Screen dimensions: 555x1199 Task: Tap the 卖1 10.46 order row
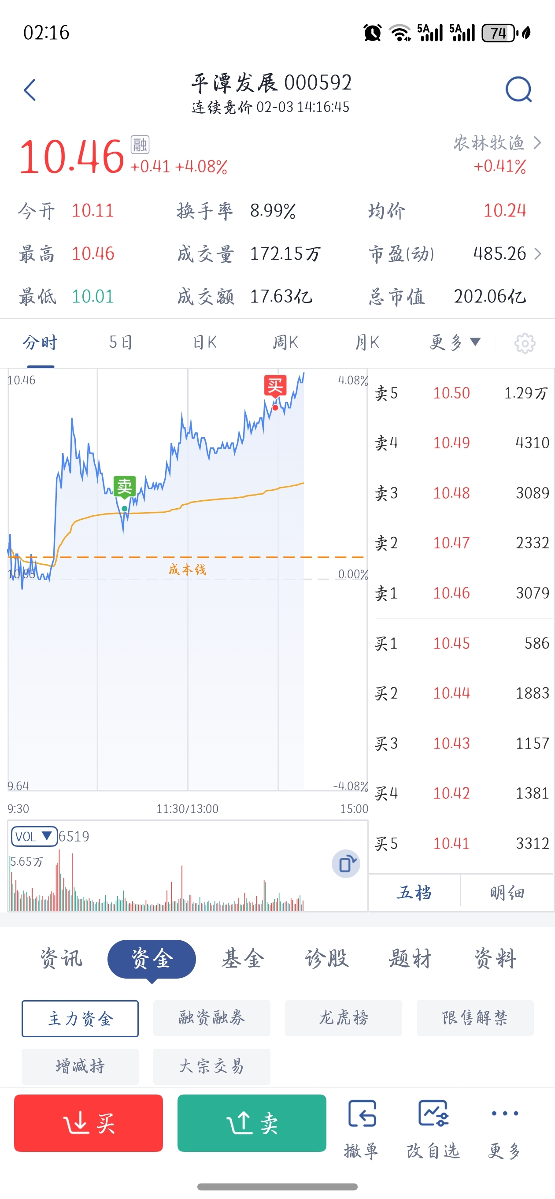click(x=462, y=593)
